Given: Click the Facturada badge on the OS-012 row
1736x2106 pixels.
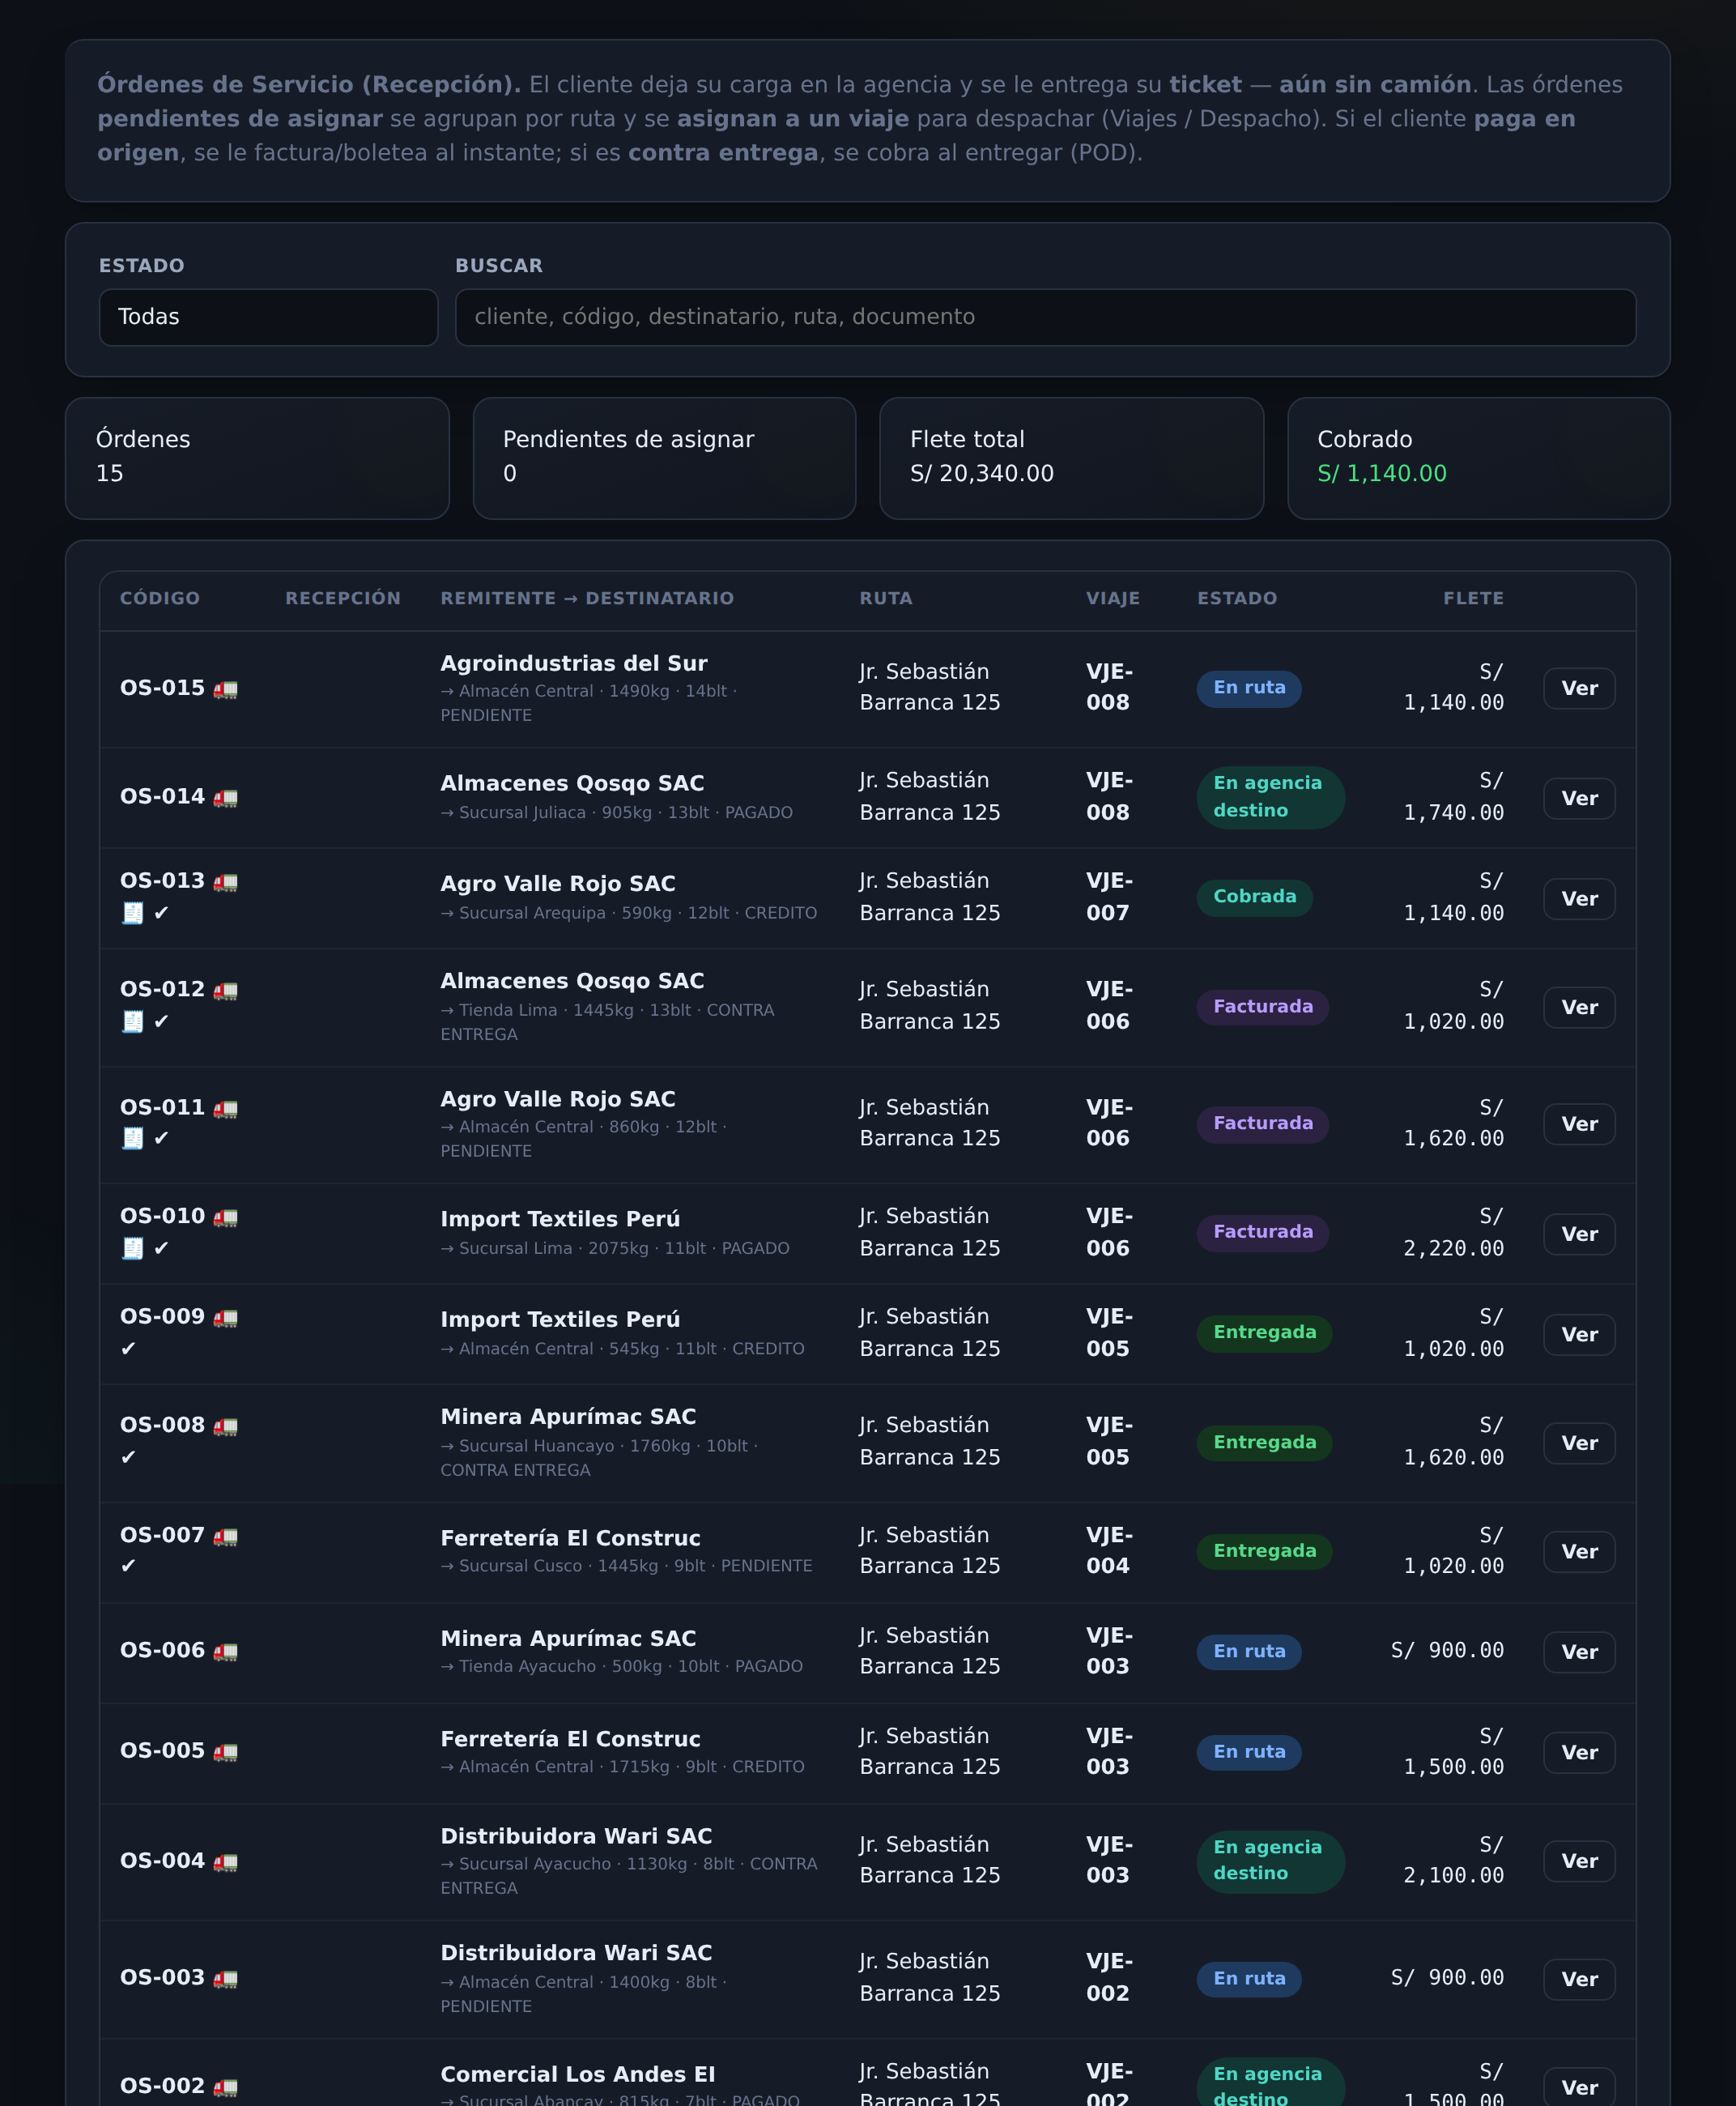Looking at the screenshot, I should pyautogui.click(x=1262, y=1007).
